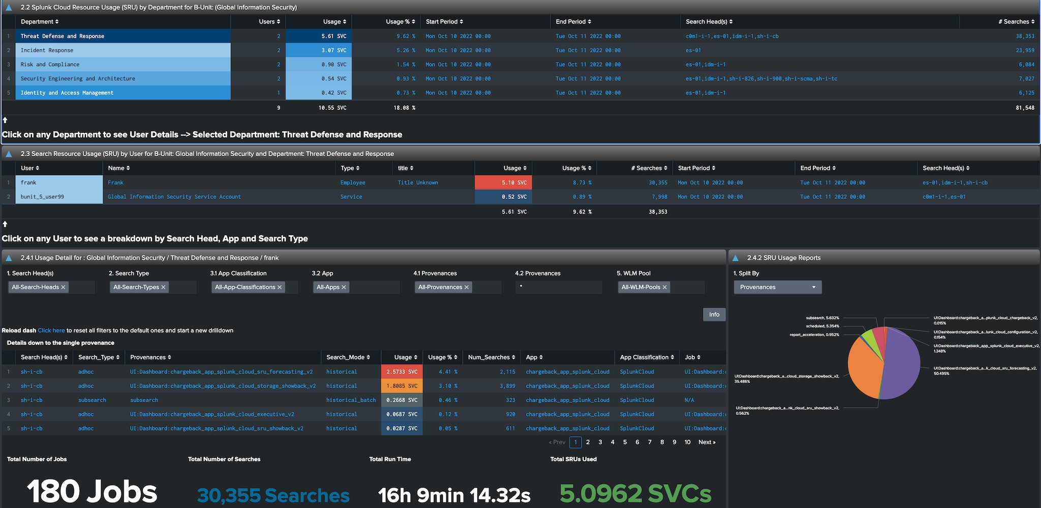This screenshot has width=1041, height=508.
Task: Click the purple forecasting pie slice
Action: (x=902, y=364)
